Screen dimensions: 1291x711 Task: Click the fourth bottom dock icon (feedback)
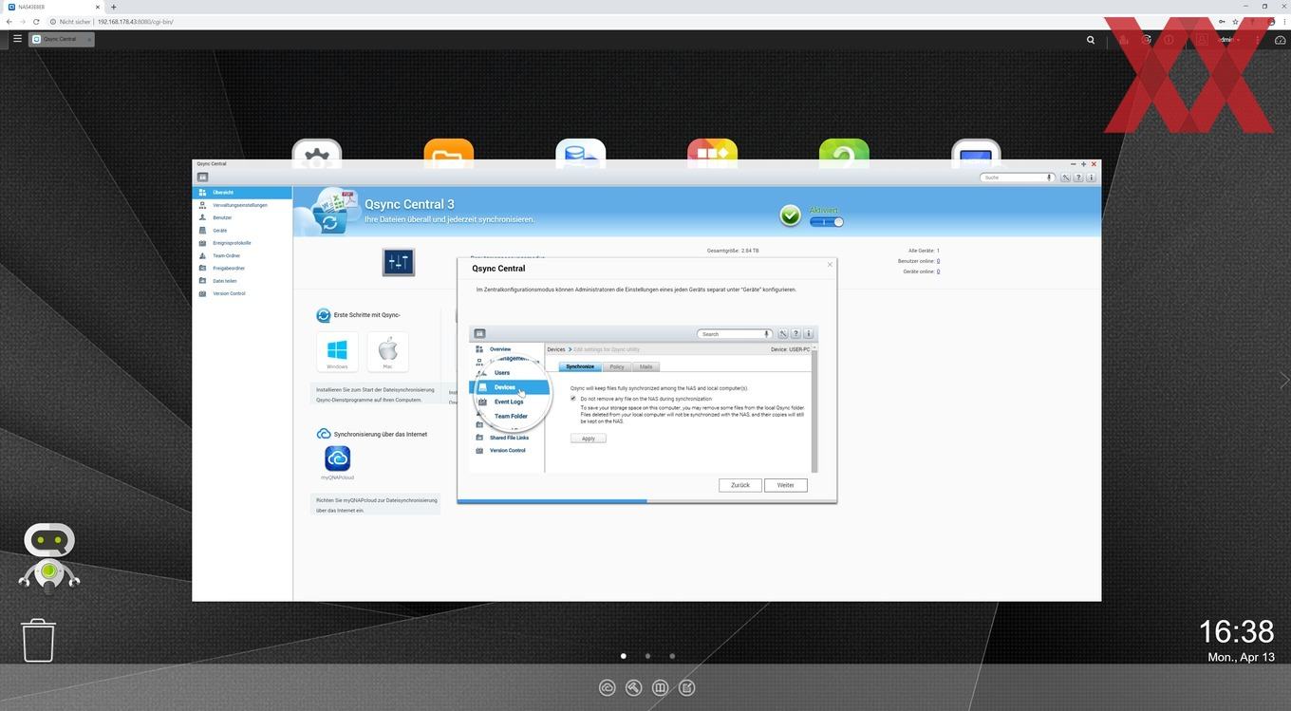687,688
